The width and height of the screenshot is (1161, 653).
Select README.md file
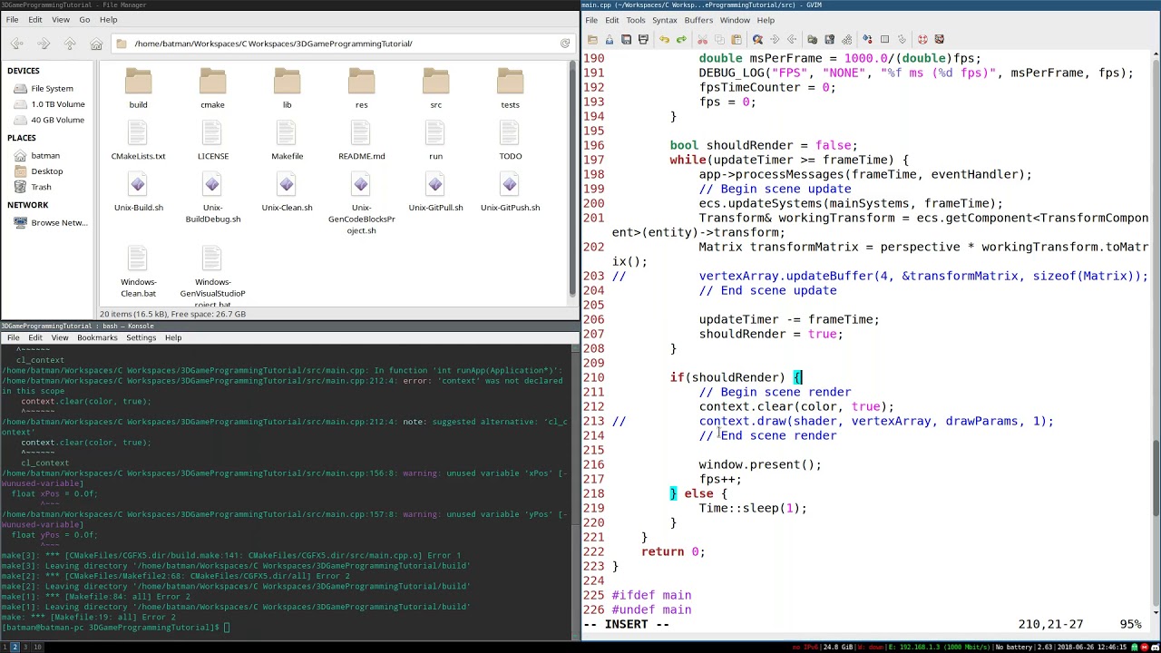[361, 141]
